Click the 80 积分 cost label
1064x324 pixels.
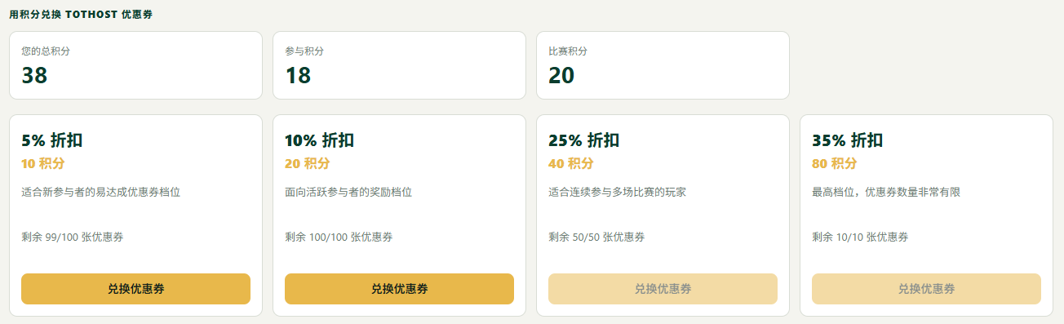tap(835, 163)
